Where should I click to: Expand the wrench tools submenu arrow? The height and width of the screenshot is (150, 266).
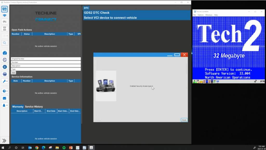coord(7,81)
